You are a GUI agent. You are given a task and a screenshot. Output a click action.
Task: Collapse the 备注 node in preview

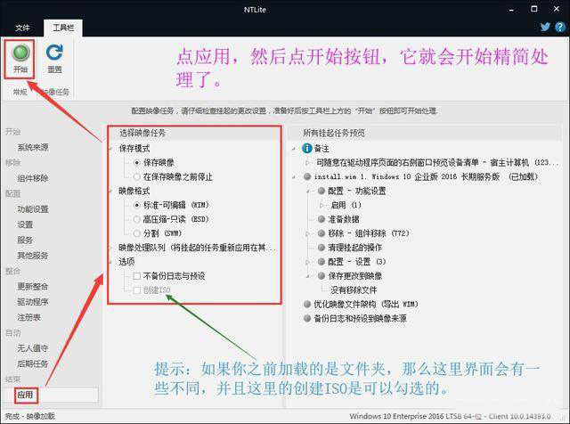click(x=294, y=149)
